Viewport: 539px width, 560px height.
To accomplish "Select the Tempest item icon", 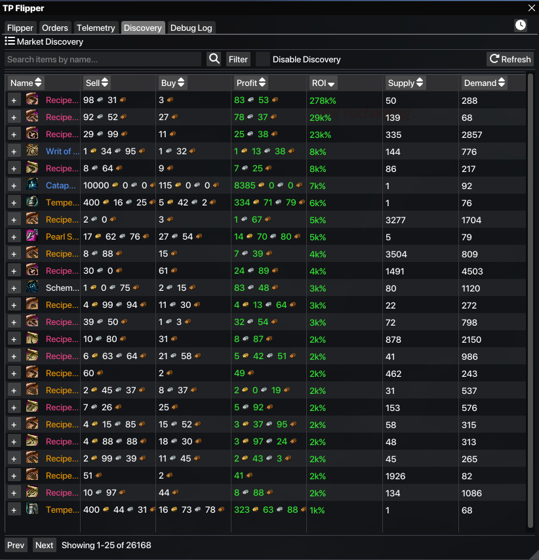I will 32,202.
